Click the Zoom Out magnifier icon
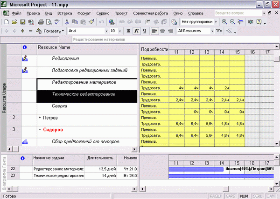The width and height of the screenshot is (280, 199). (232, 22)
